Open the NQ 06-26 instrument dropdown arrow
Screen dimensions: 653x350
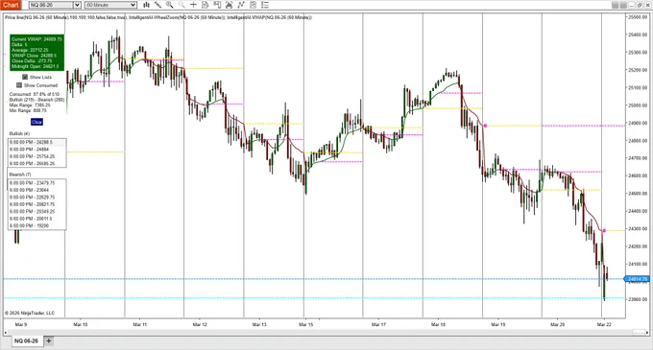pyautogui.click(x=77, y=5)
